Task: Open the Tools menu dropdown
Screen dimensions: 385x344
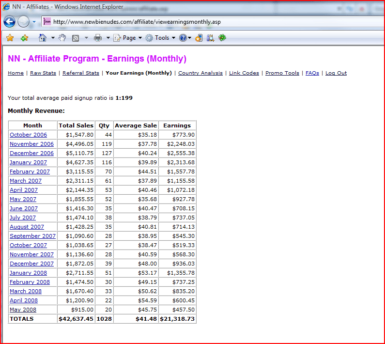Action: coord(160,38)
